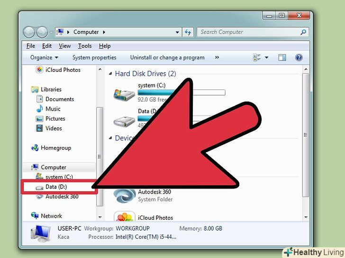
Task: Click the Network label in sidebar
Action: (51, 216)
